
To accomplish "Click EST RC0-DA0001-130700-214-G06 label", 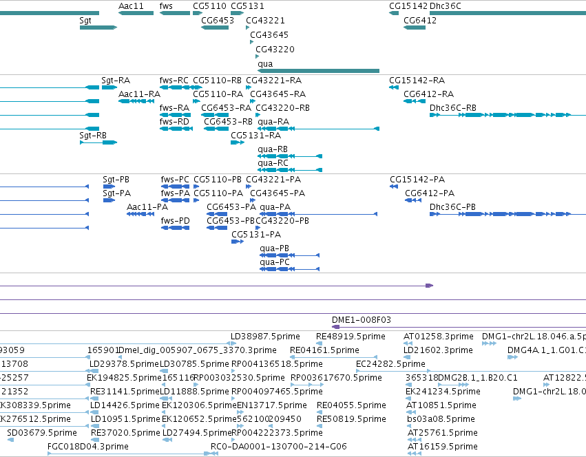I will click(x=279, y=447).
